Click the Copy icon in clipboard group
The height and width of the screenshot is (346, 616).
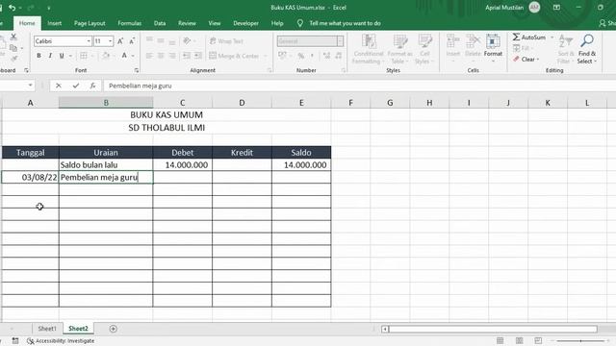click(13, 48)
